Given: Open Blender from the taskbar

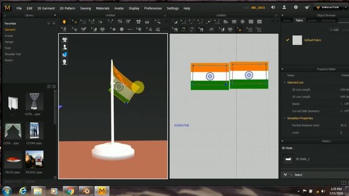Looking at the screenshot, I should click(x=86, y=191).
